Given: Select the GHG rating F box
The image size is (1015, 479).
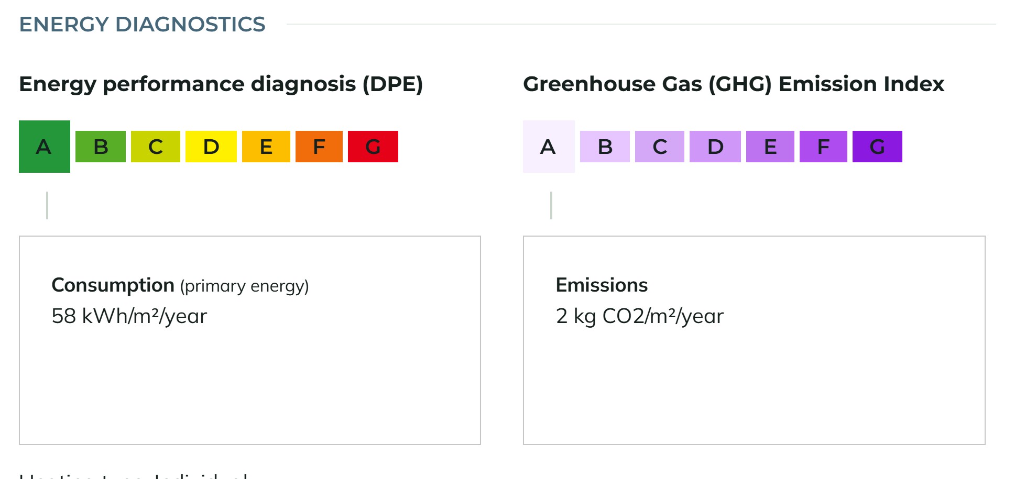Looking at the screenshot, I should point(823,147).
